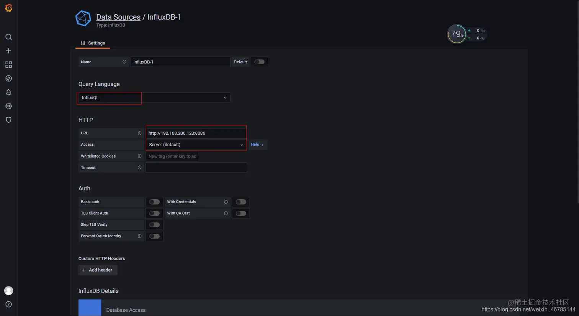Screen dimensions: 579x316
Task: Click the info icon next to URL
Action: (x=139, y=133)
